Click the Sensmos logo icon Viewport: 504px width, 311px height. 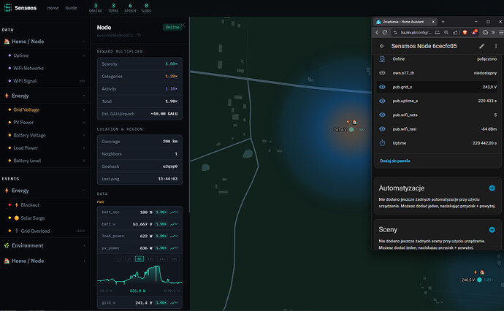point(8,8)
